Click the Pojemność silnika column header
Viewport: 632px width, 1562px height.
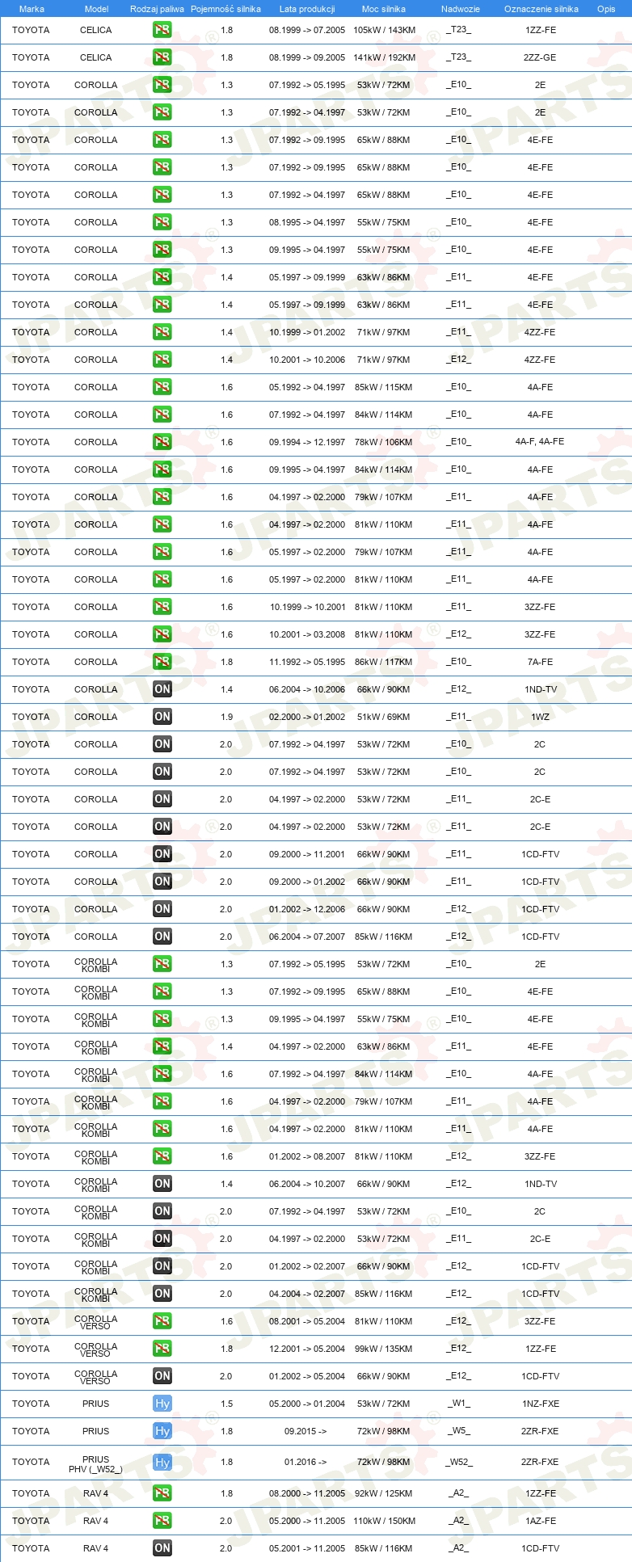(225, 9)
